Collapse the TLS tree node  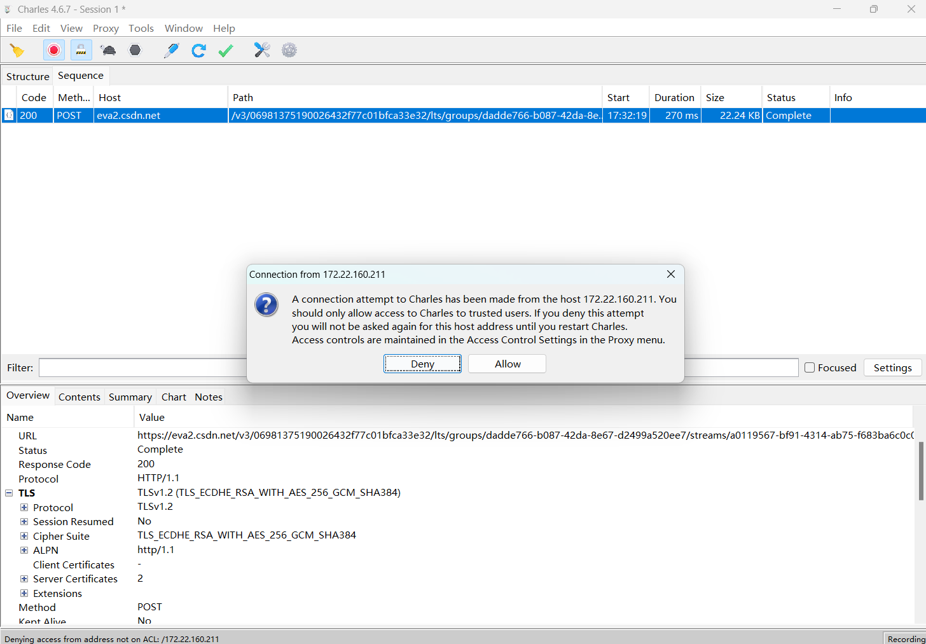coord(9,493)
